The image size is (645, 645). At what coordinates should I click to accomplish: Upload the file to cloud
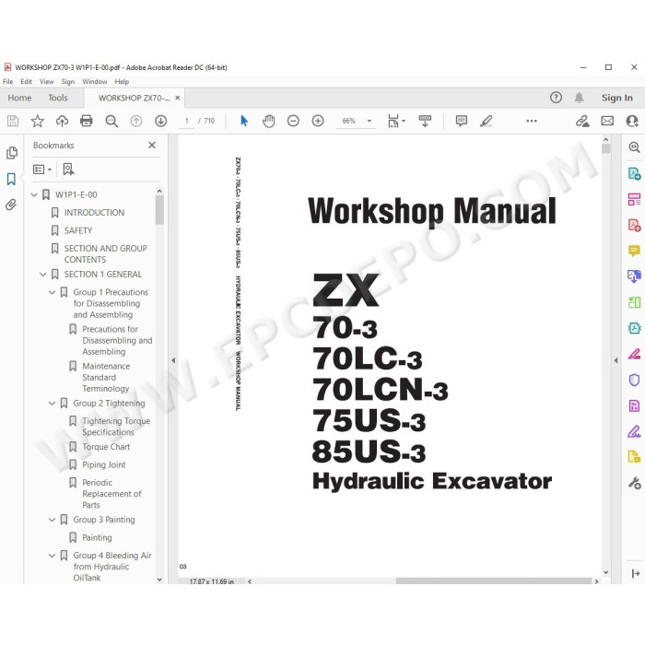pyautogui.click(x=62, y=121)
